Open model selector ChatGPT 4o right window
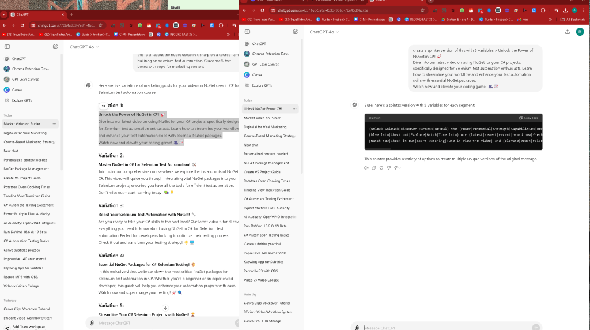 tap(324, 32)
